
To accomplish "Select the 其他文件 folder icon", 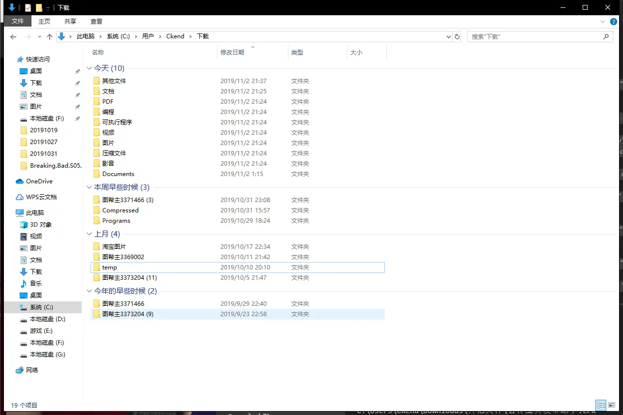I will click(96, 81).
